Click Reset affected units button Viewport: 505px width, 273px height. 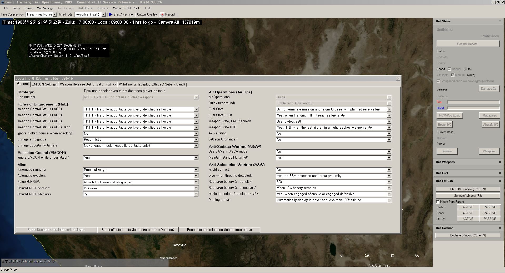138,230
